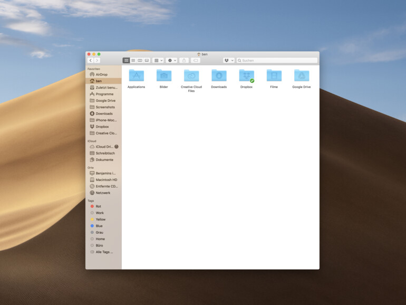Select Downloads in the sidebar
This screenshot has height=305, width=406.
(x=103, y=113)
